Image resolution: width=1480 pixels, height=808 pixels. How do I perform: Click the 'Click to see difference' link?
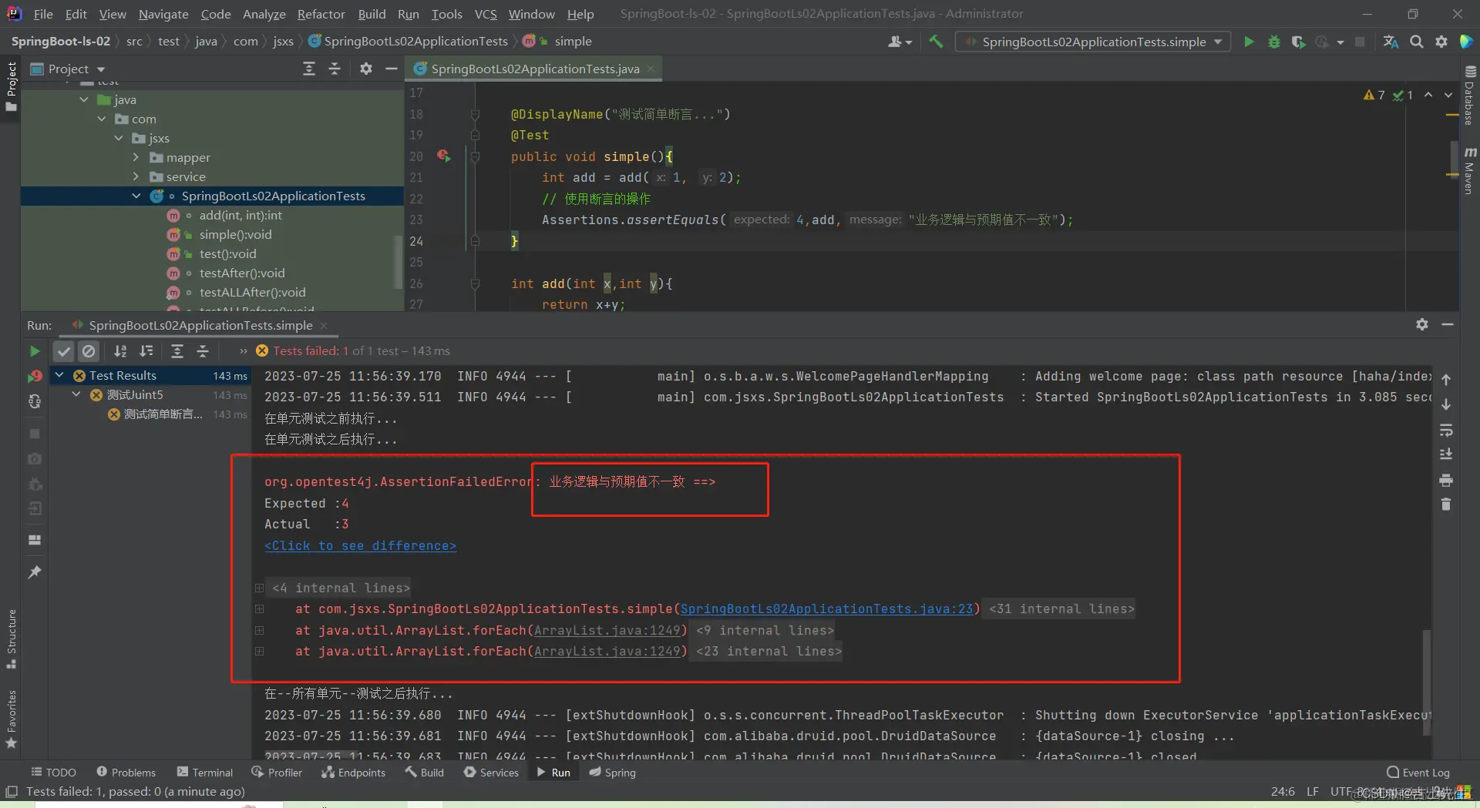click(360, 545)
